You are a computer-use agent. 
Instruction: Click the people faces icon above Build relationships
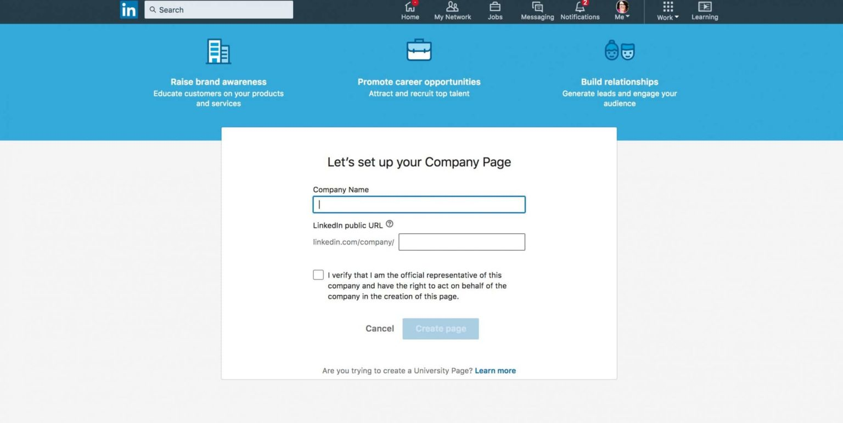point(620,50)
